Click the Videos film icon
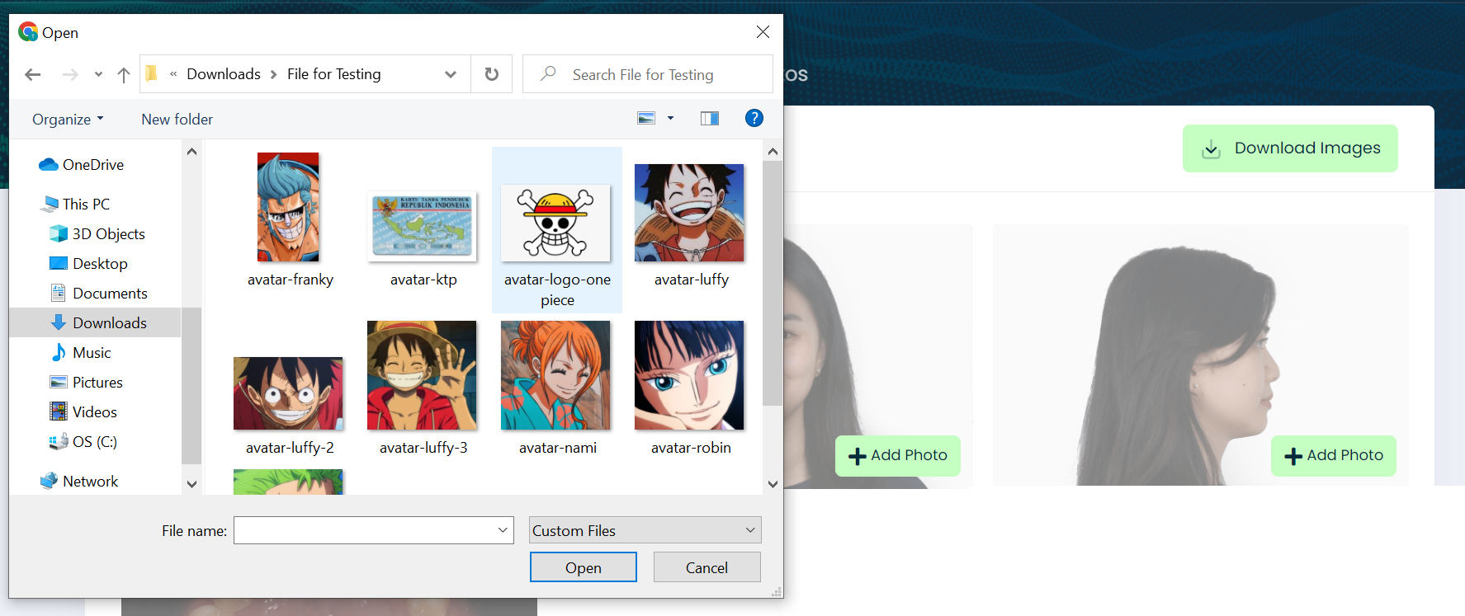 tap(59, 411)
